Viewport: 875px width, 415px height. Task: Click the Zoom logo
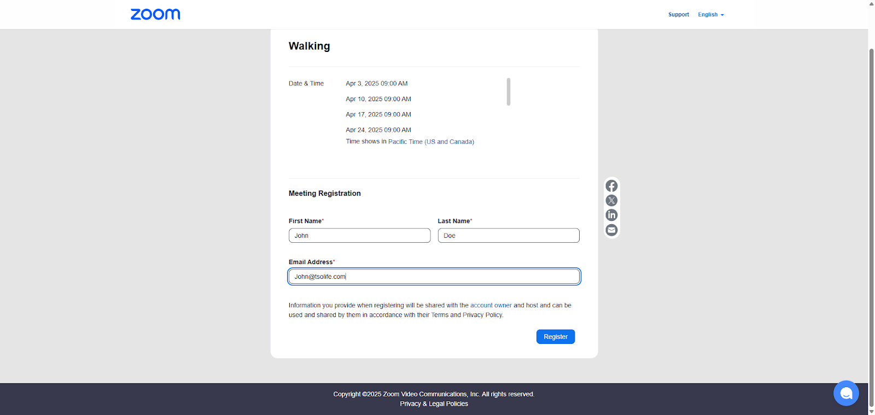coord(155,14)
